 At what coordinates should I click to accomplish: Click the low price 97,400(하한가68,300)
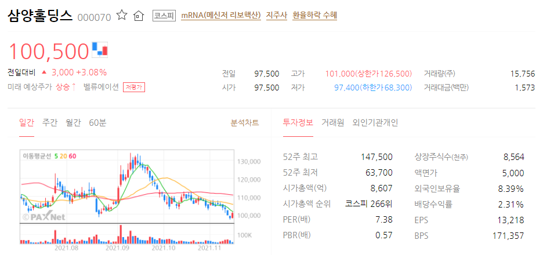[373, 88]
